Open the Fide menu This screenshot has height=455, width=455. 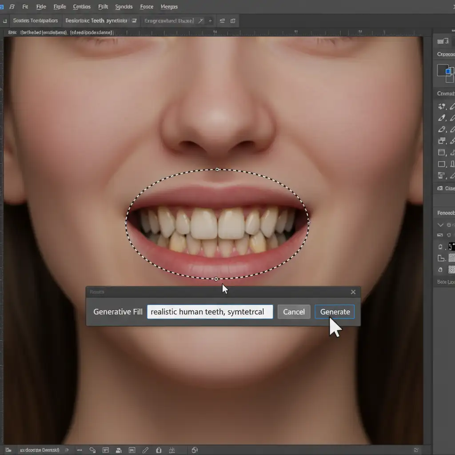(41, 6)
